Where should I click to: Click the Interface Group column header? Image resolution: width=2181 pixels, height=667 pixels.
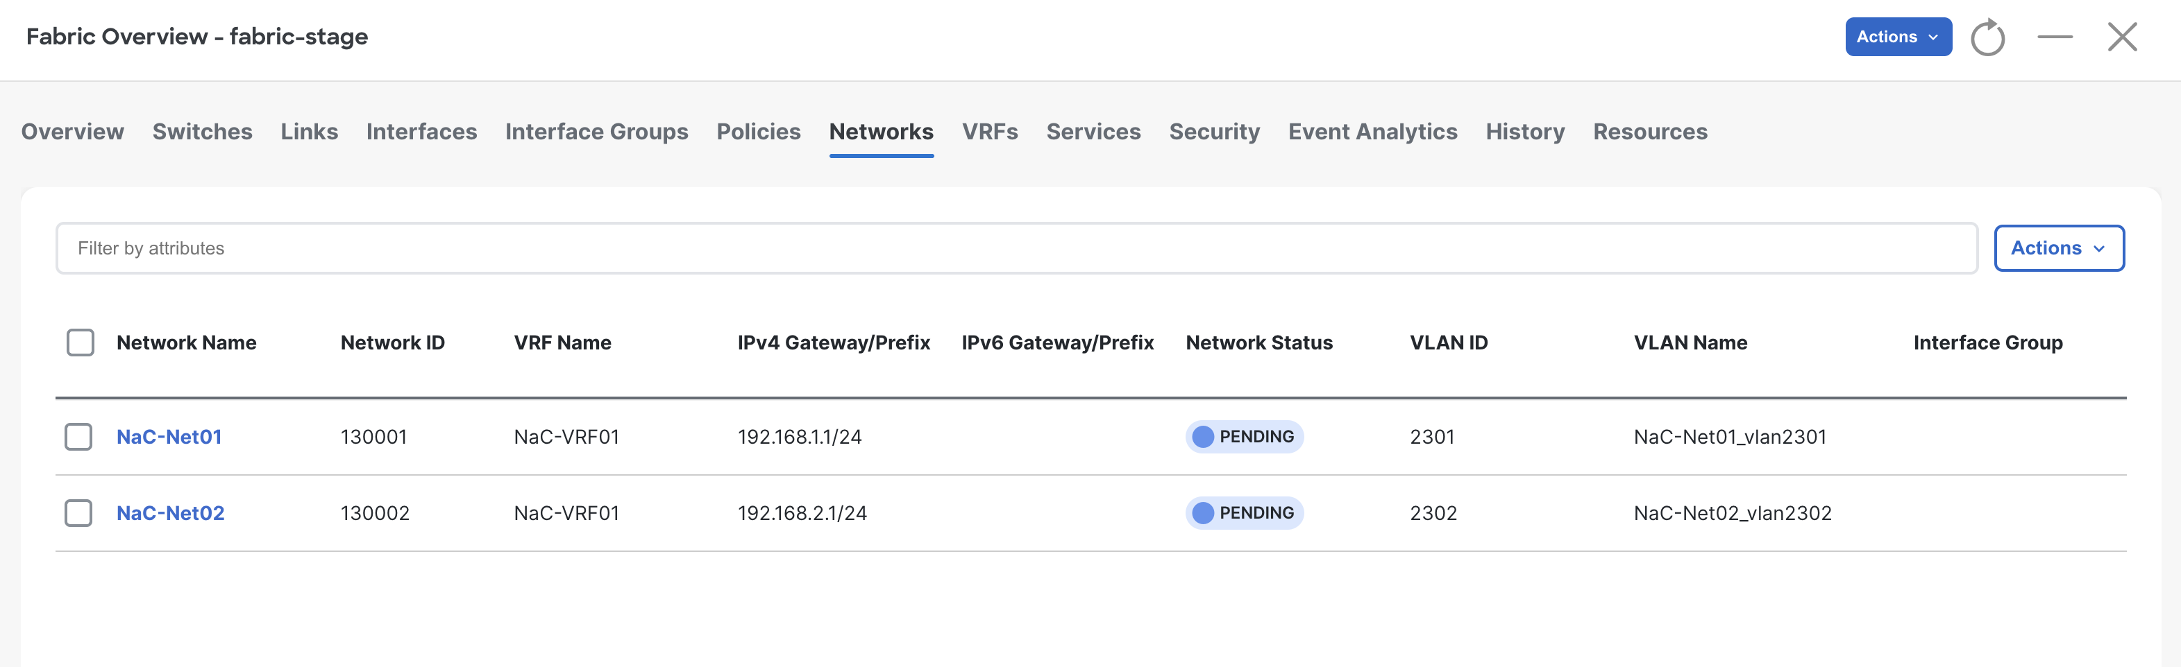[x=1988, y=343]
